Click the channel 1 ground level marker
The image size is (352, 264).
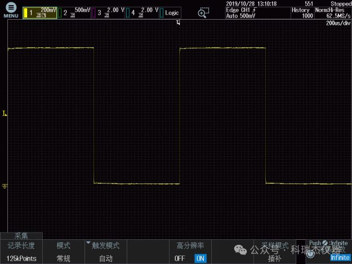click(x=5, y=186)
